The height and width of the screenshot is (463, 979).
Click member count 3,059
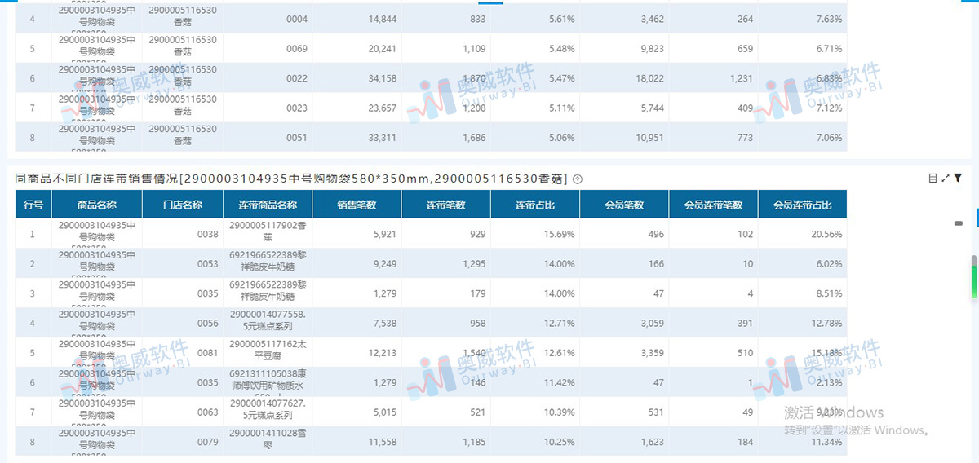pos(651,323)
